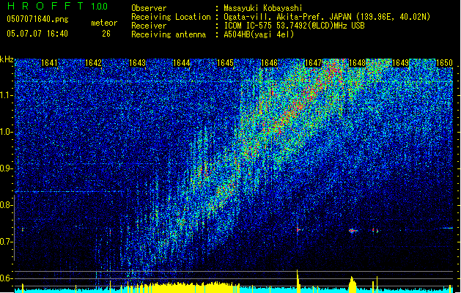This screenshot has width=461, height=293.
Task: Click the 1641 time marker
Action: pyautogui.click(x=49, y=63)
